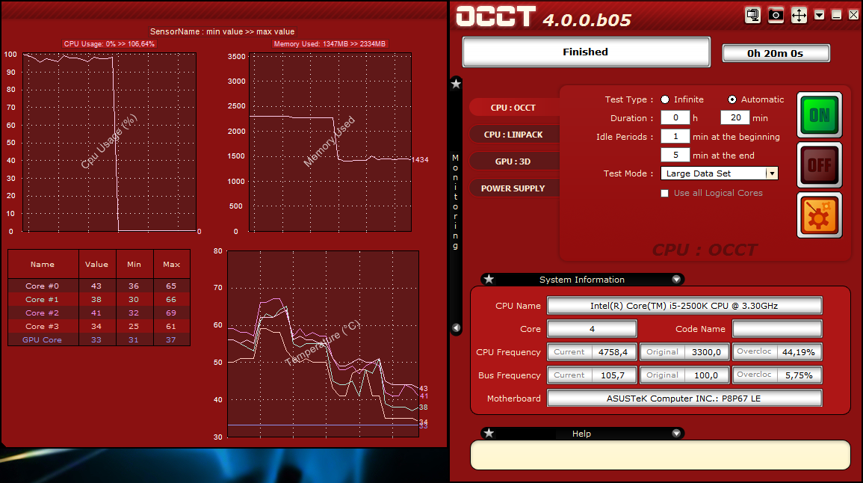Image resolution: width=863 pixels, height=483 pixels.
Task: Enable the Use all Logical Cores checkbox
Action: pos(665,193)
